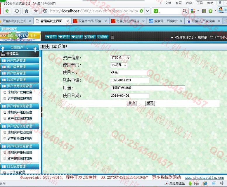Open 资产维修信息管理 sub-item link
Screen dimensions: 227x187
[20, 118]
